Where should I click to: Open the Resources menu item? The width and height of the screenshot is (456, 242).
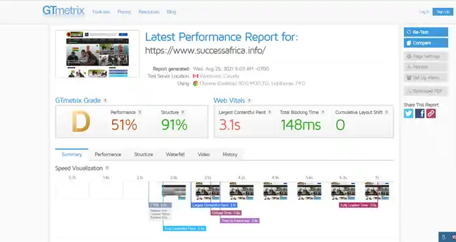click(149, 12)
